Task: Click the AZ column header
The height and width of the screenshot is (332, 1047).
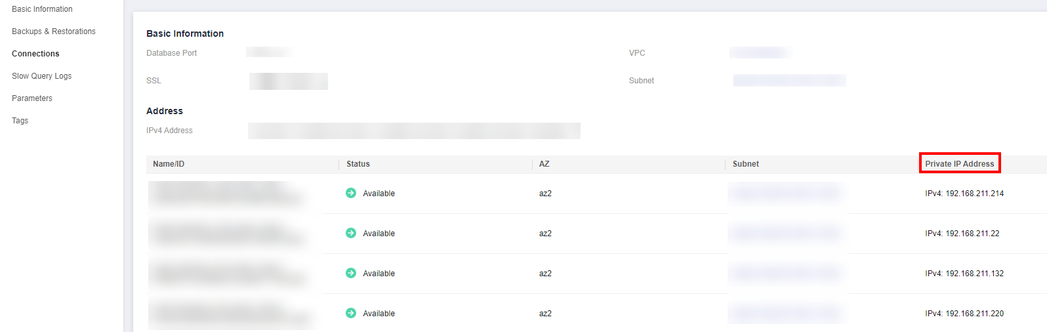Action: click(x=544, y=164)
